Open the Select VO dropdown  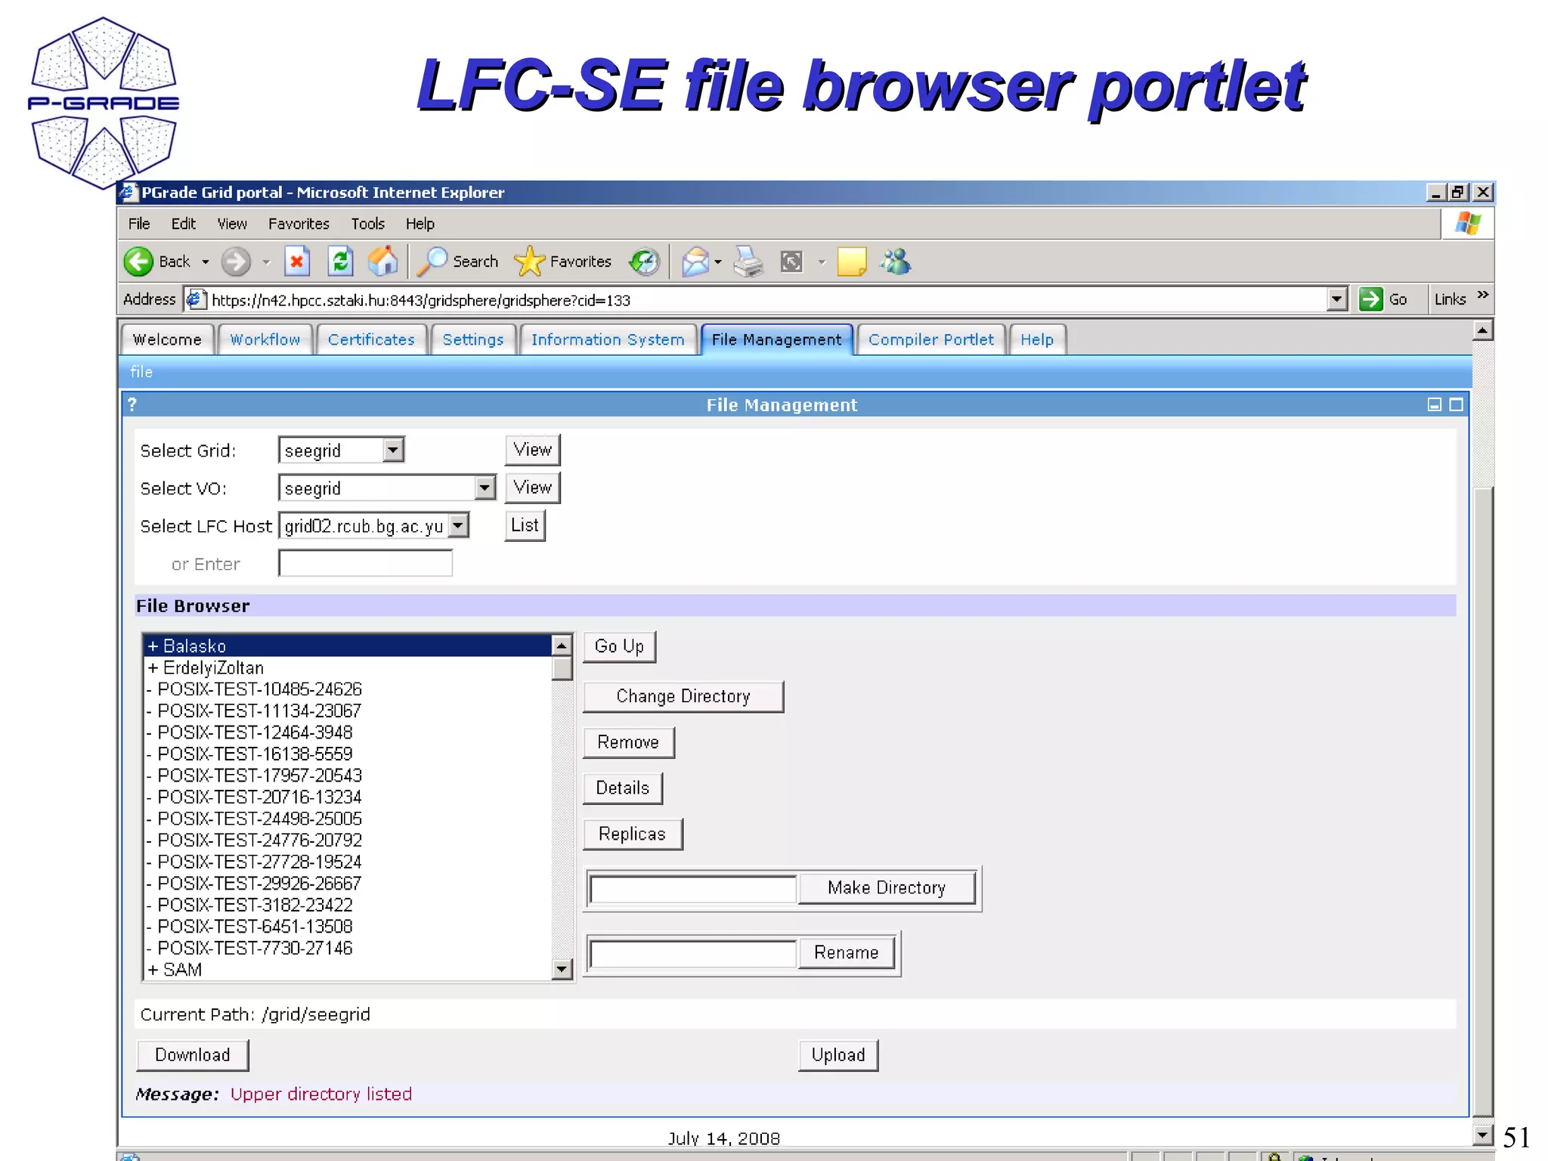click(x=485, y=488)
